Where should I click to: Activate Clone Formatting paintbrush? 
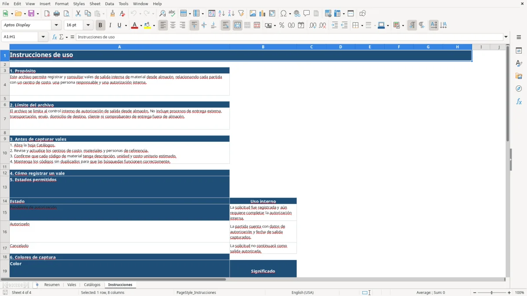pos(113,14)
